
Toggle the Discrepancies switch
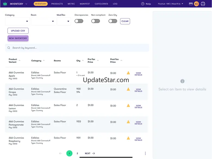pyautogui.click(x=79, y=21)
